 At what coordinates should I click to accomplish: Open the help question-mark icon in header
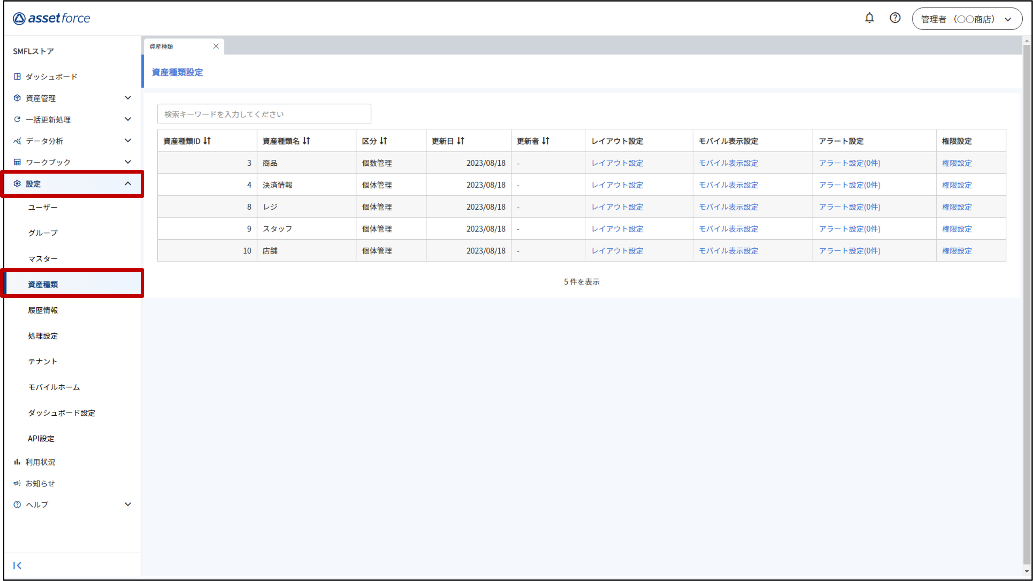pos(895,18)
